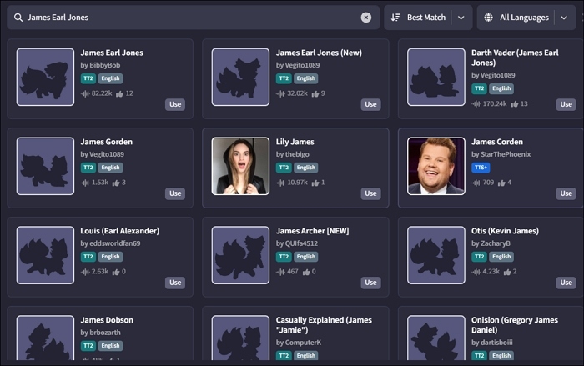Expand the All Languages dropdown

click(564, 18)
